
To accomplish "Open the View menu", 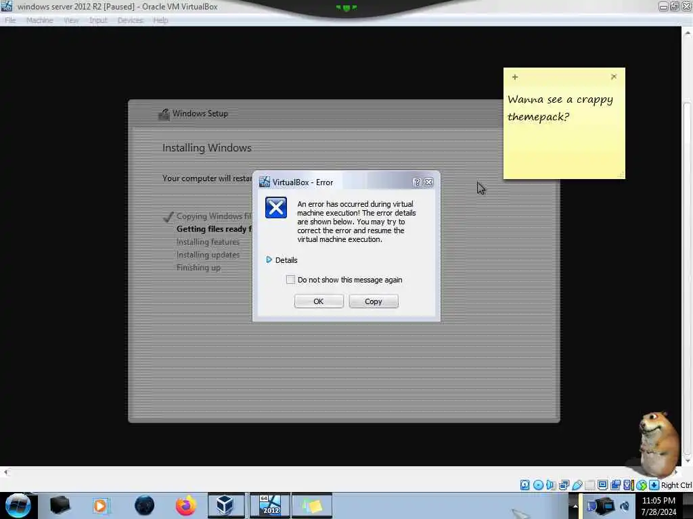I will point(70,20).
